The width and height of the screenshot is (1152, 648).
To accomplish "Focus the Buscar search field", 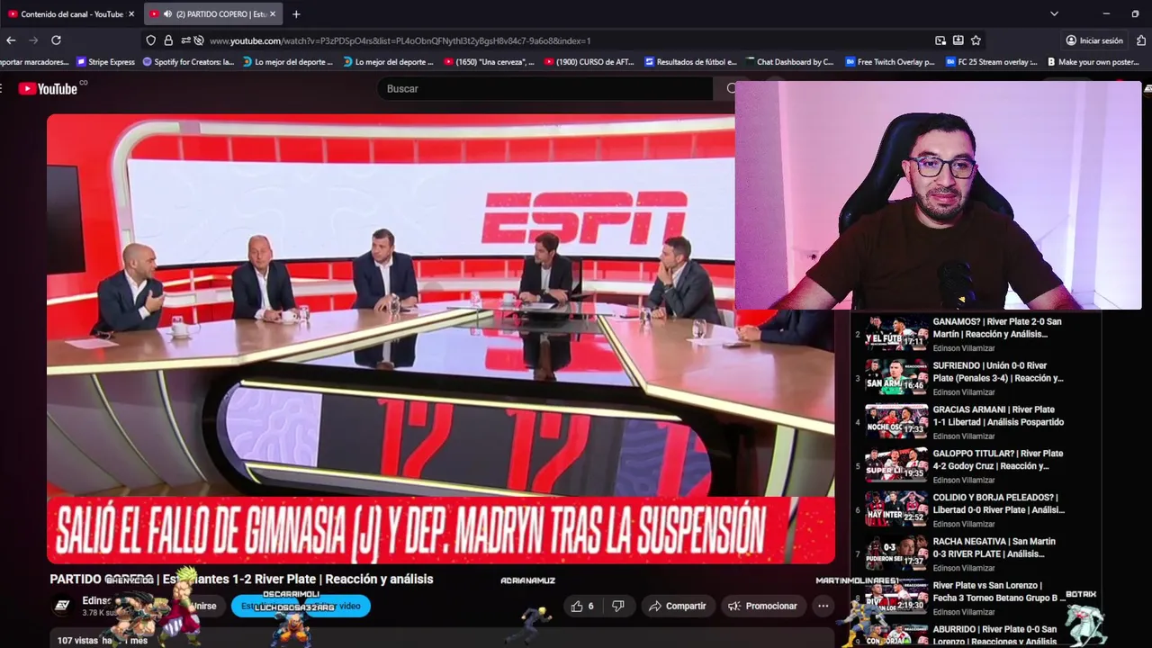I will point(547,88).
